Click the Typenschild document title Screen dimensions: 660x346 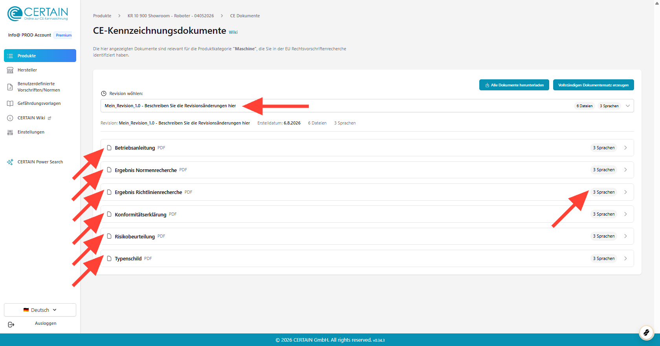pyautogui.click(x=128, y=259)
